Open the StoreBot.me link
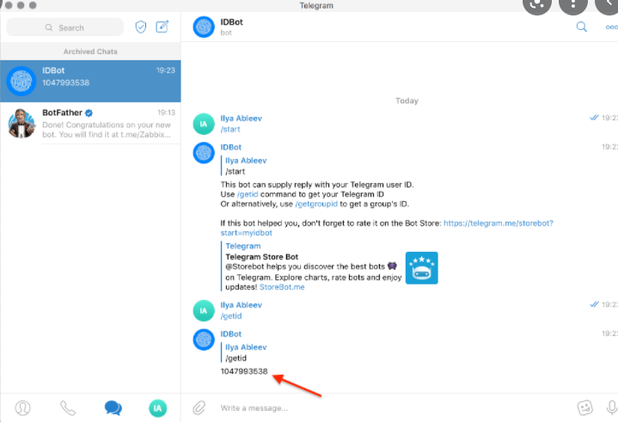 click(x=282, y=287)
